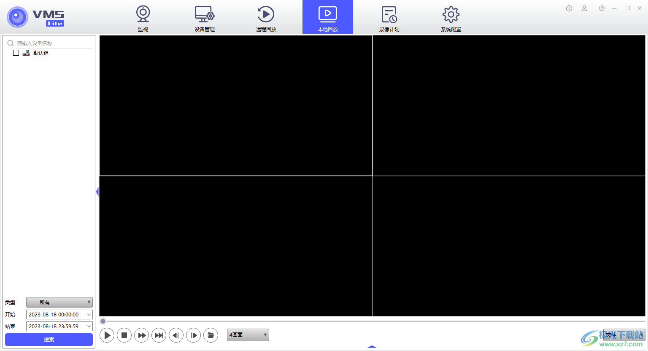Click the playback progress slider handle

pyautogui.click(x=103, y=321)
